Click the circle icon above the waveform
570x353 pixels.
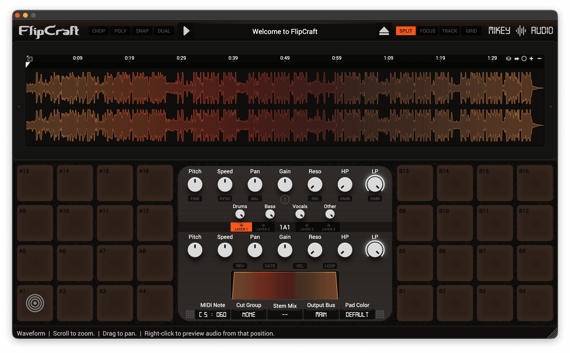coord(524,59)
